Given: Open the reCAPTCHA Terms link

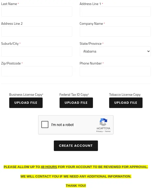Looking at the screenshot, I should pyautogui.click(x=107, y=131).
